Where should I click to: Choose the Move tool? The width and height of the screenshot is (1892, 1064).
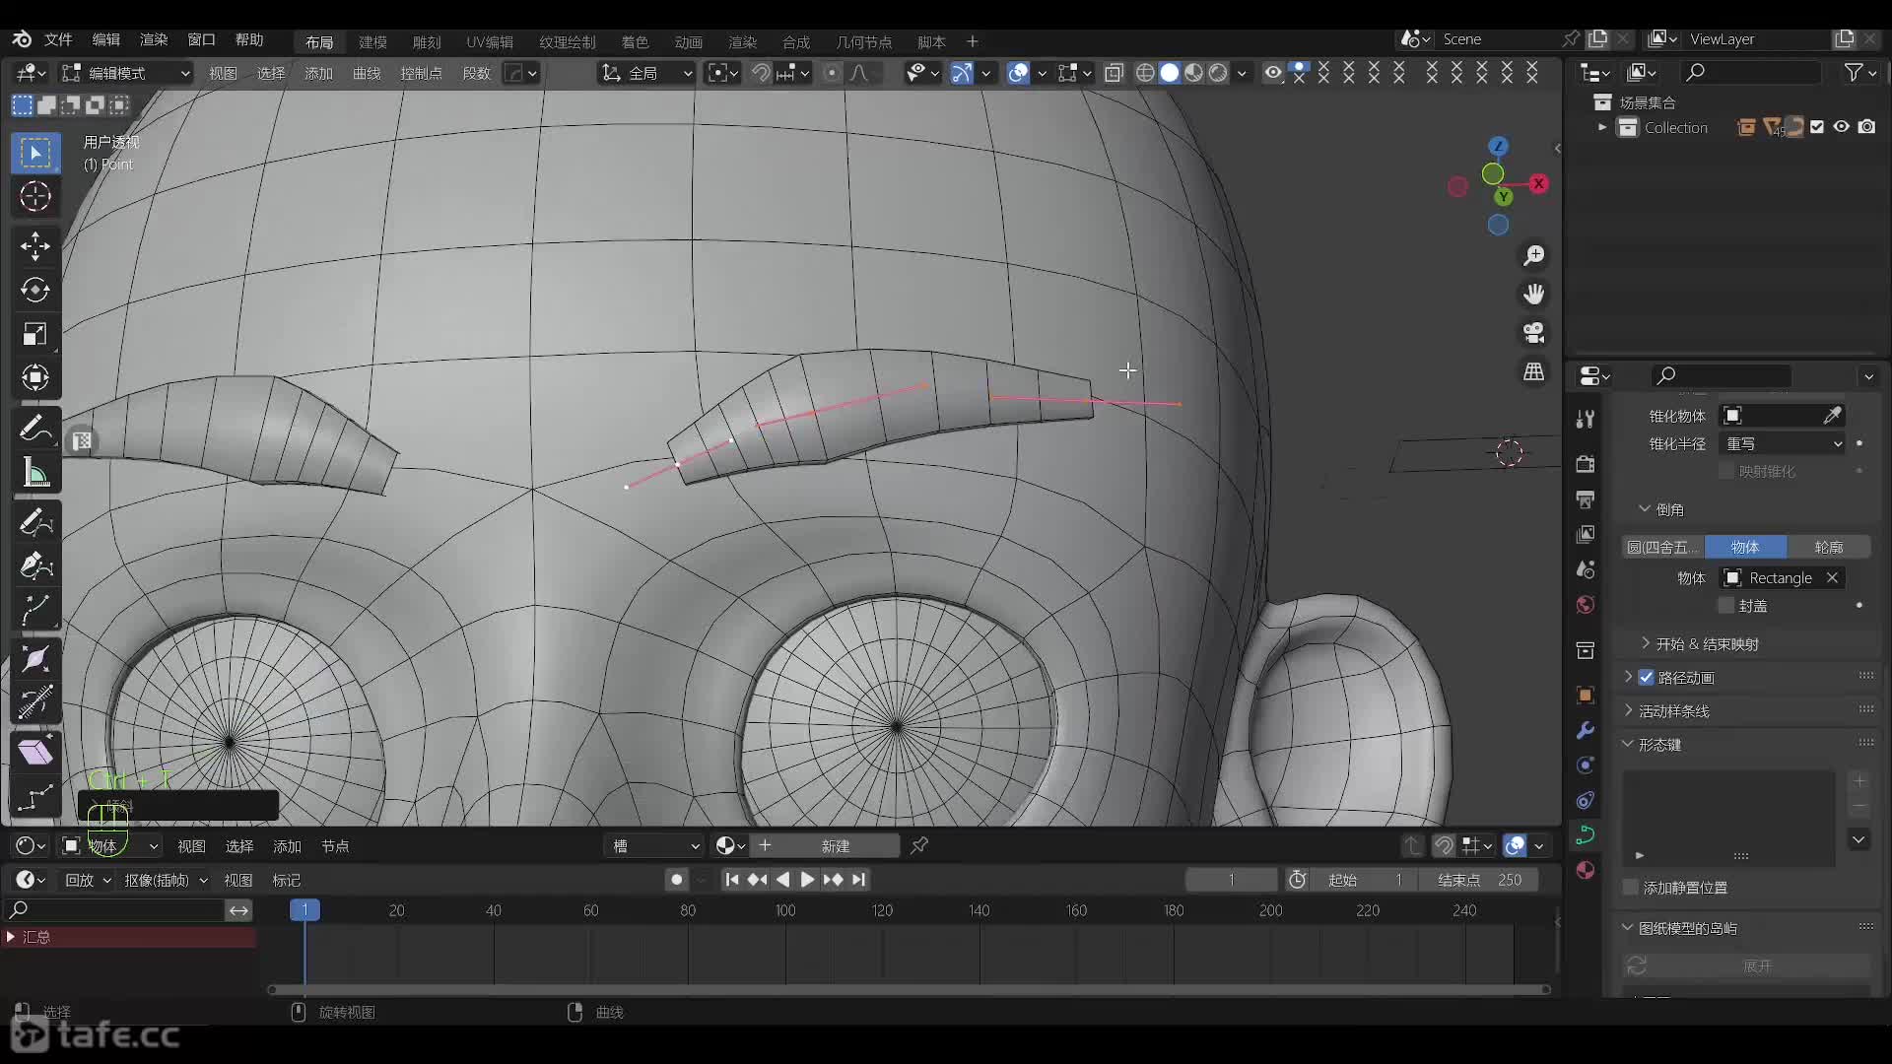pos(35,245)
